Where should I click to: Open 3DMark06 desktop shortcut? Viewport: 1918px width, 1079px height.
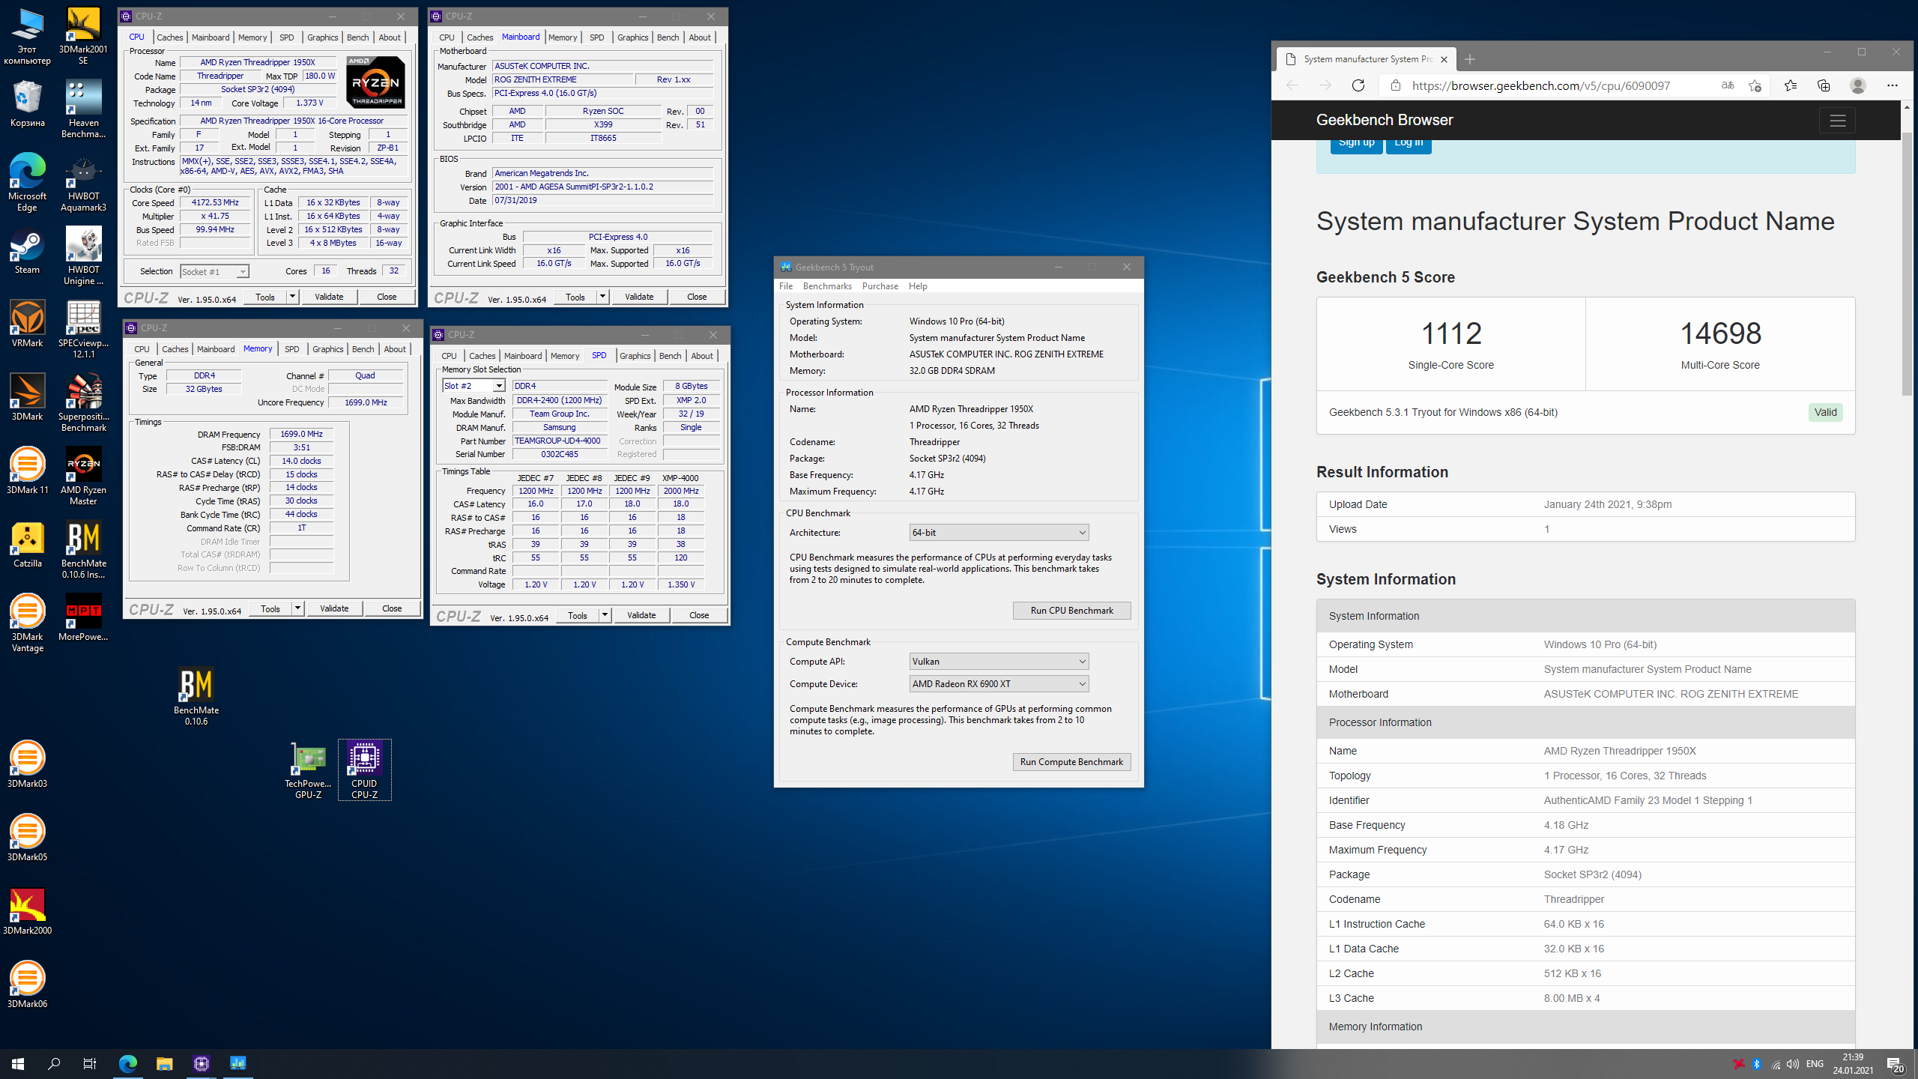(x=27, y=985)
